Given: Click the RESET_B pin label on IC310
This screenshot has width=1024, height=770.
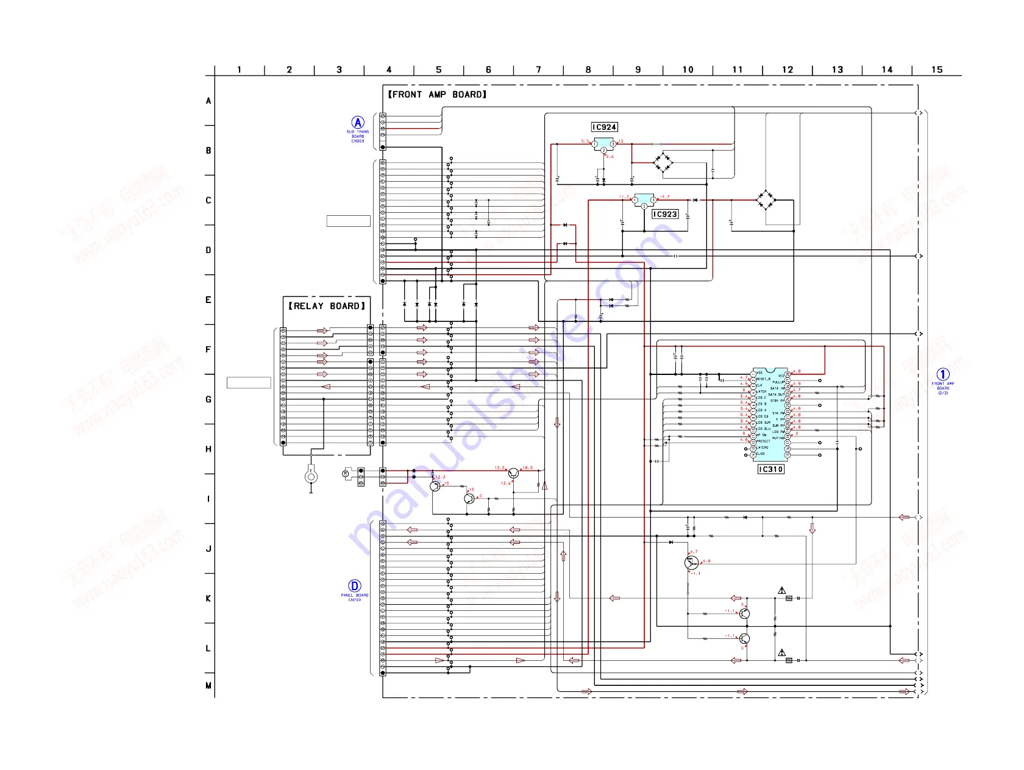Looking at the screenshot, I should 764,379.
